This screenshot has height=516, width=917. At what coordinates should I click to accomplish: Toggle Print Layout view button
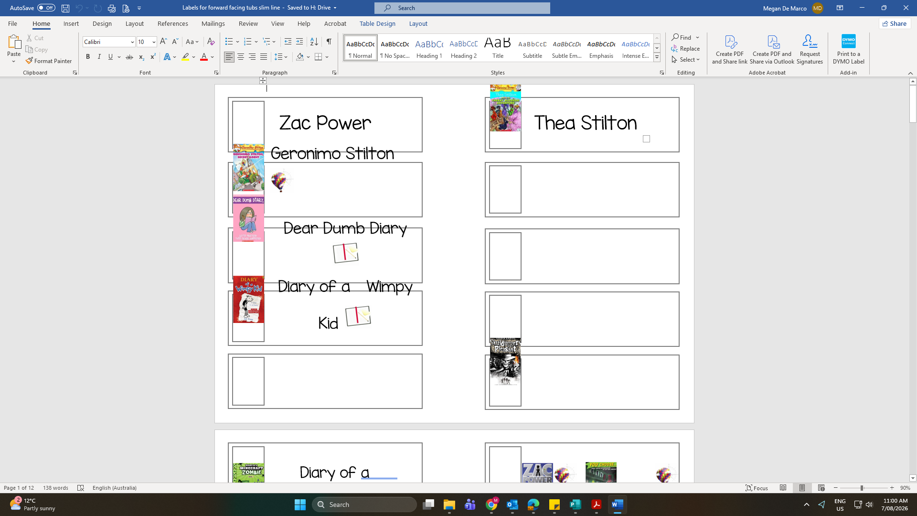pyautogui.click(x=802, y=488)
